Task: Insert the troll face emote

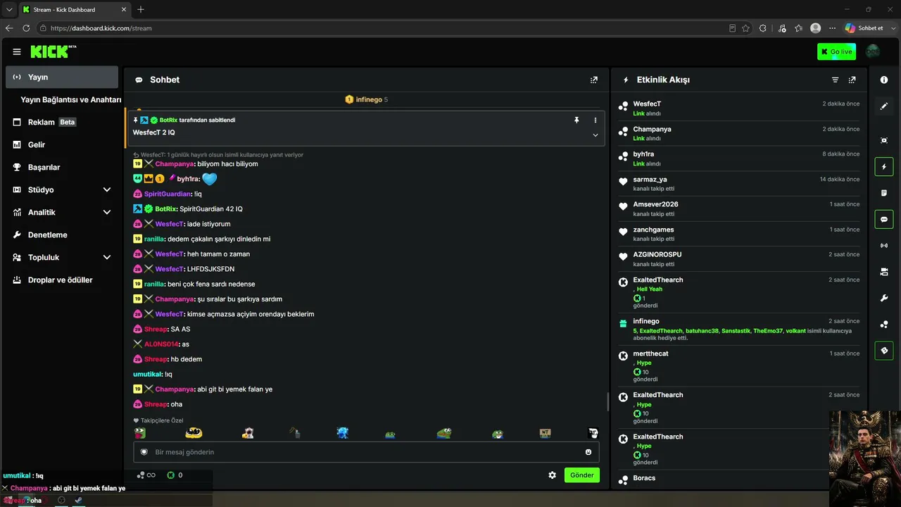Action: click(x=593, y=433)
